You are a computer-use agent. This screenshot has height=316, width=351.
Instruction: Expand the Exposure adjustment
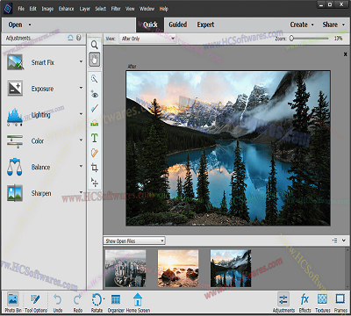tap(81, 88)
